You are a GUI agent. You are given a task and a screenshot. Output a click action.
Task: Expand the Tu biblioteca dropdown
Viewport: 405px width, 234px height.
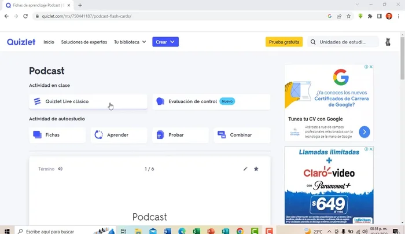coord(130,42)
